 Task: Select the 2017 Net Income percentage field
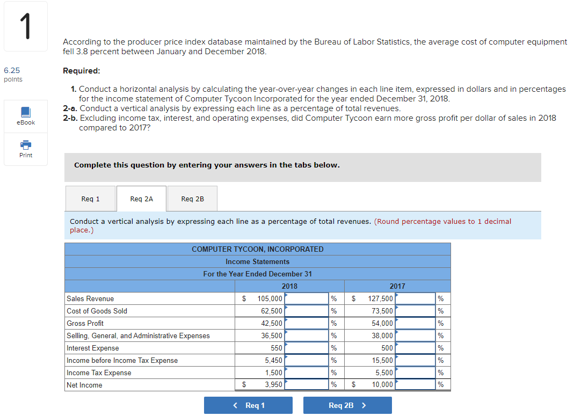416,384
